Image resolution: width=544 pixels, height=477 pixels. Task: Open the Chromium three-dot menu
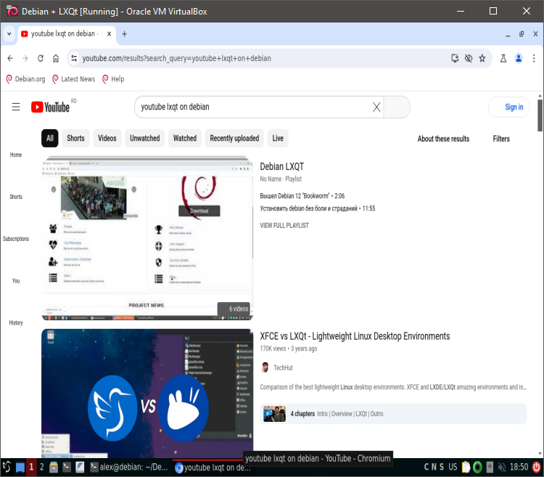[534, 58]
